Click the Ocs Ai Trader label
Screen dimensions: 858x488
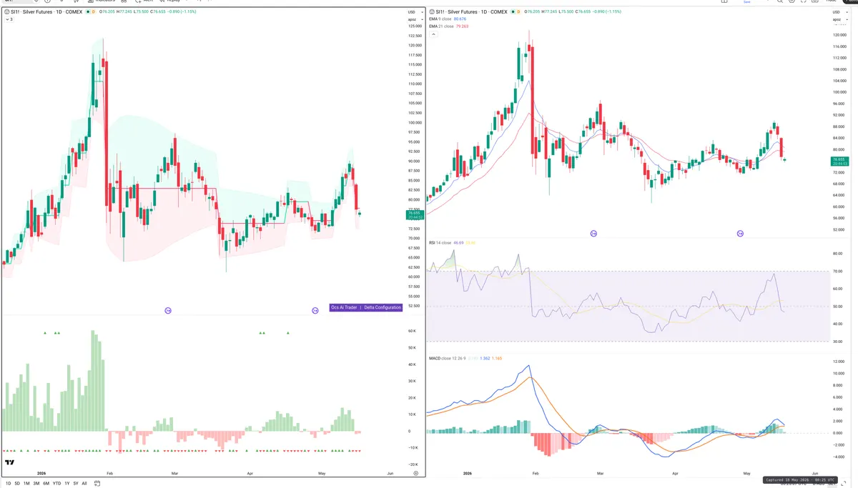point(345,307)
